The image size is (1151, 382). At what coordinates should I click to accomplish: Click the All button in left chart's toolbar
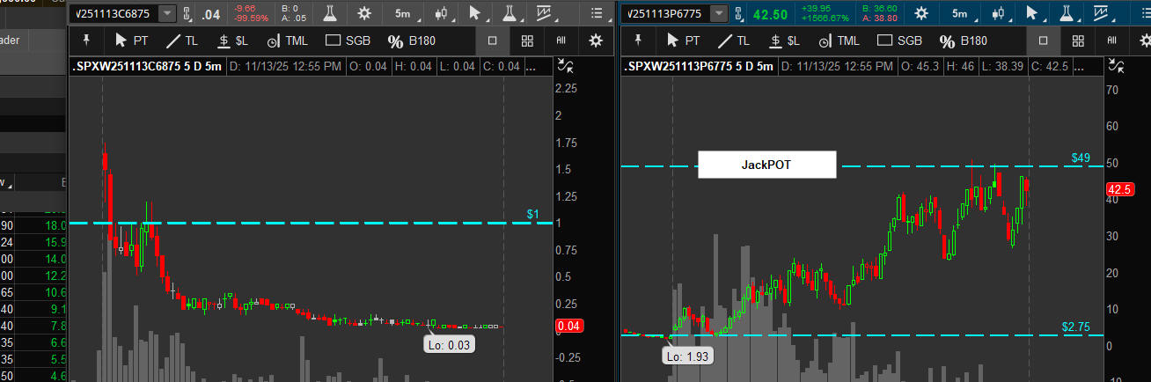pos(561,40)
